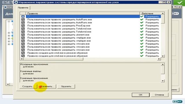Viewport: 185px width, 104px height.
Task: Click the rules list scroll-up arrow
Action: (163, 14)
